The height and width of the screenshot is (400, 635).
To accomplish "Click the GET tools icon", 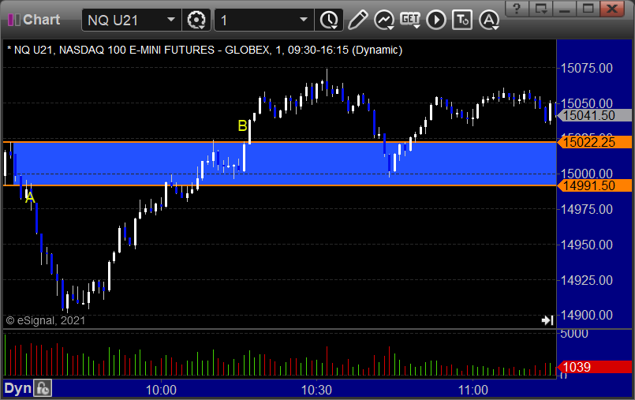I will pos(410,20).
